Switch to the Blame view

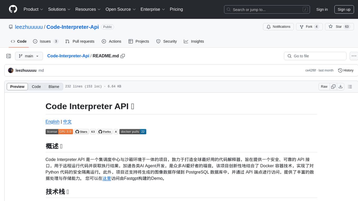(x=54, y=87)
